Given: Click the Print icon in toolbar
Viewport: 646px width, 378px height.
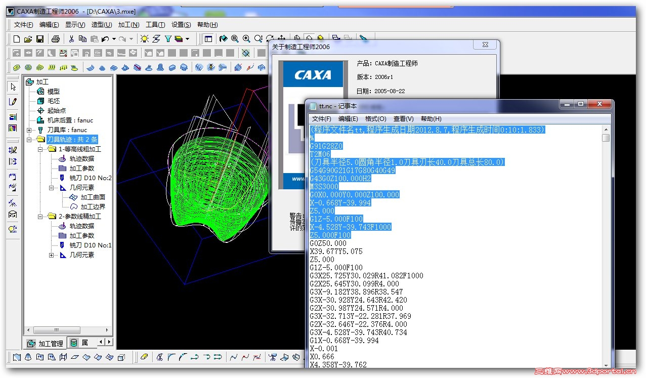Looking at the screenshot, I should 56,39.
